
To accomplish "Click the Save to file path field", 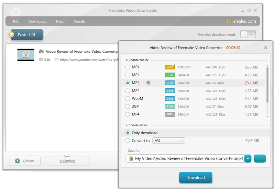I will click(x=185, y=159).
